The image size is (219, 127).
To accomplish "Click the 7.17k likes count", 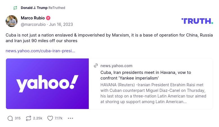I will (59, 118).
